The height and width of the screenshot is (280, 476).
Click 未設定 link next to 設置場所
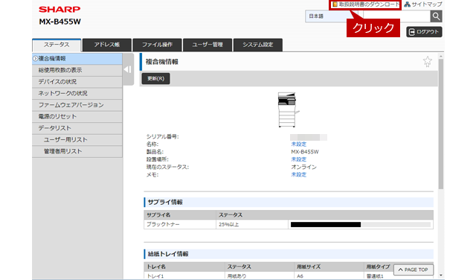pos(299,159)
